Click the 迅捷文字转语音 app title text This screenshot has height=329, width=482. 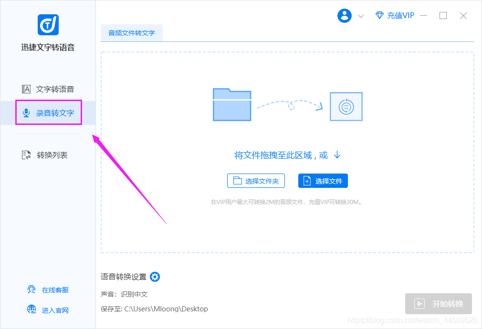[48, 47]
